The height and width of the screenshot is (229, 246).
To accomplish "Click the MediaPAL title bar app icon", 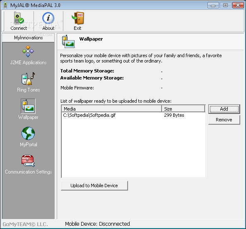I will [5, 5].
